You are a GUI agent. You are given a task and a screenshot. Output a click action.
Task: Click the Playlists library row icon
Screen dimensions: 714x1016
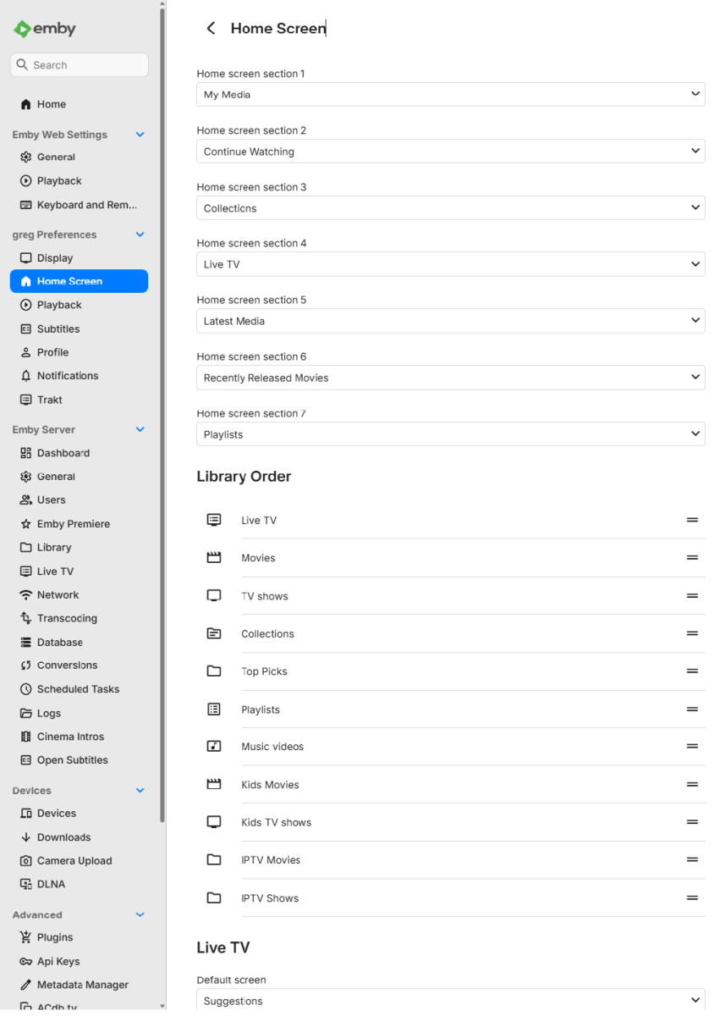[x=214, y=710]
